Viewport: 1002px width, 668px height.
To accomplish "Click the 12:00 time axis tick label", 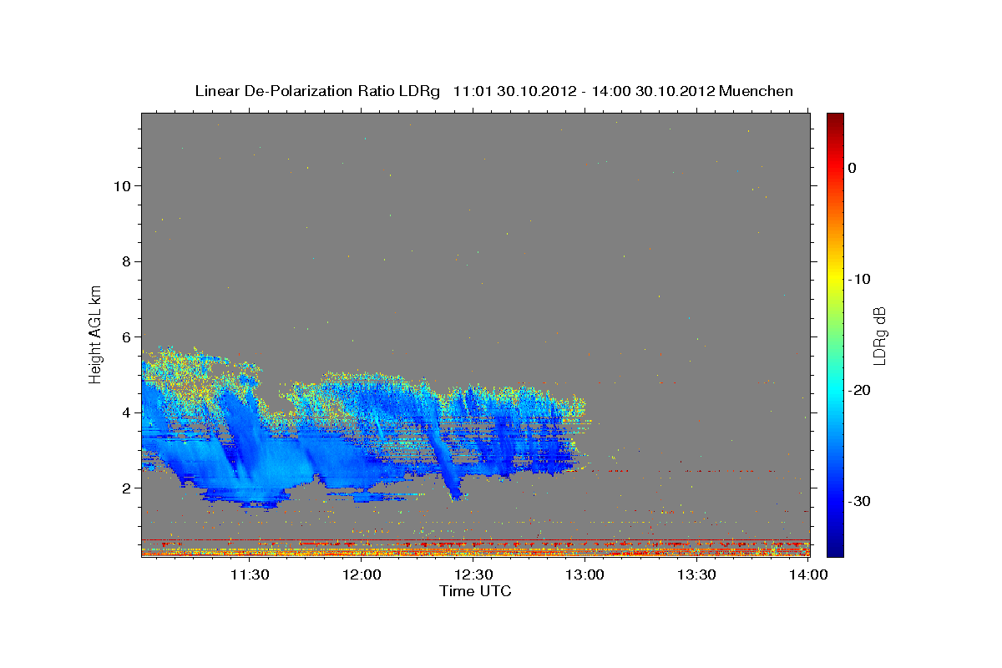I will 362,574.
